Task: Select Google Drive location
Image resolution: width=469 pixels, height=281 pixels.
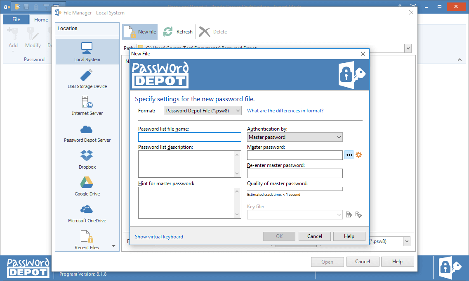Action: [87, 186]
